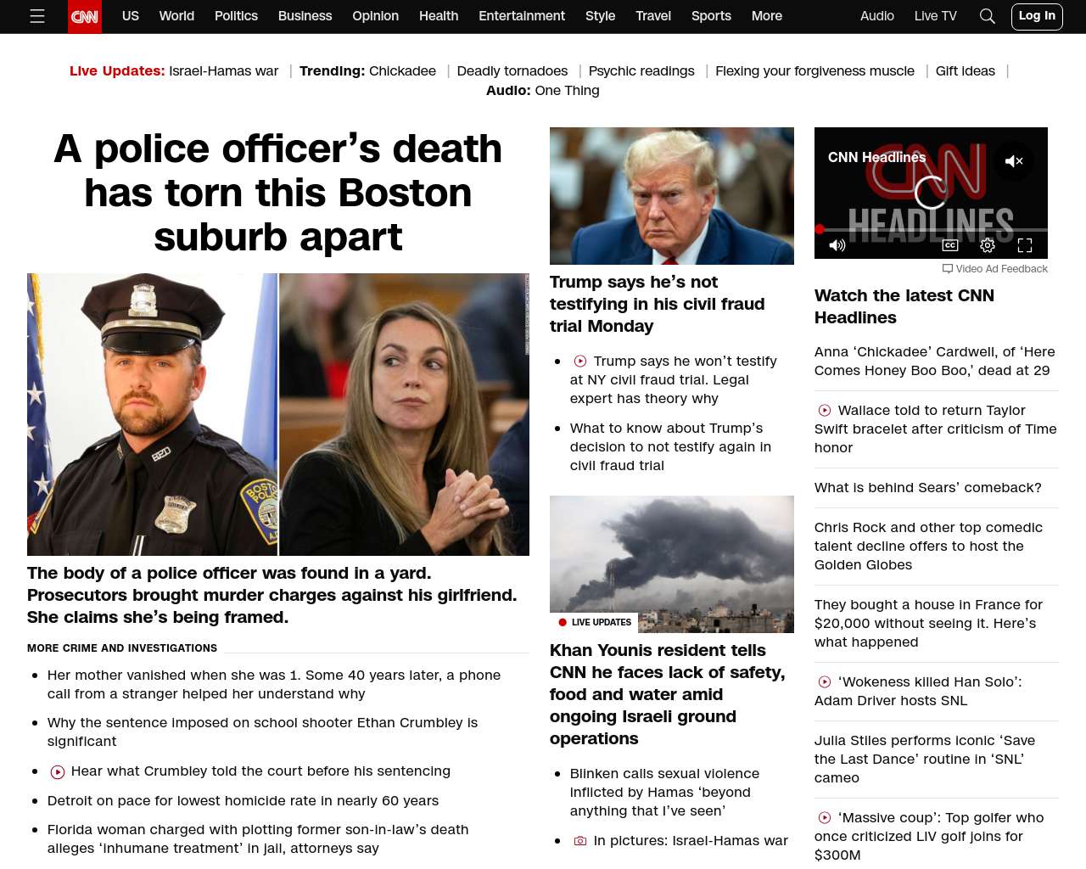Open Julia Stiles SNL cameo story

pos(925,760)
